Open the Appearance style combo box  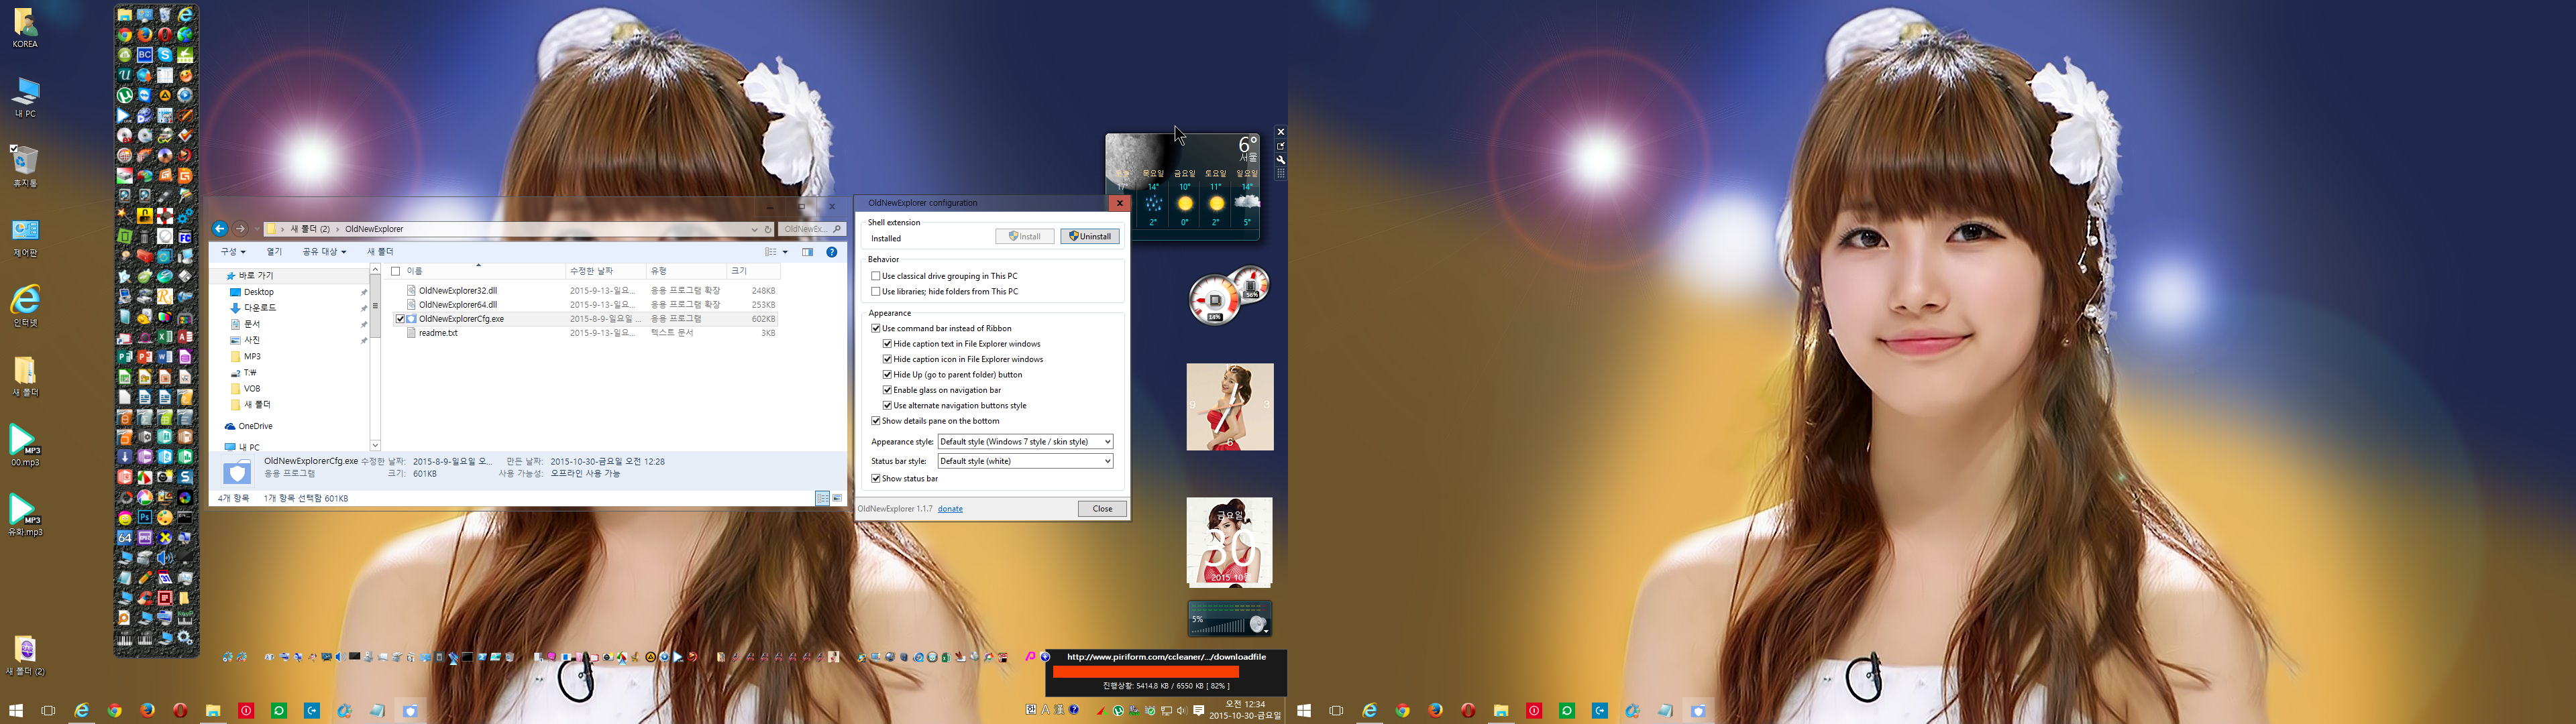click(1025, 442)
